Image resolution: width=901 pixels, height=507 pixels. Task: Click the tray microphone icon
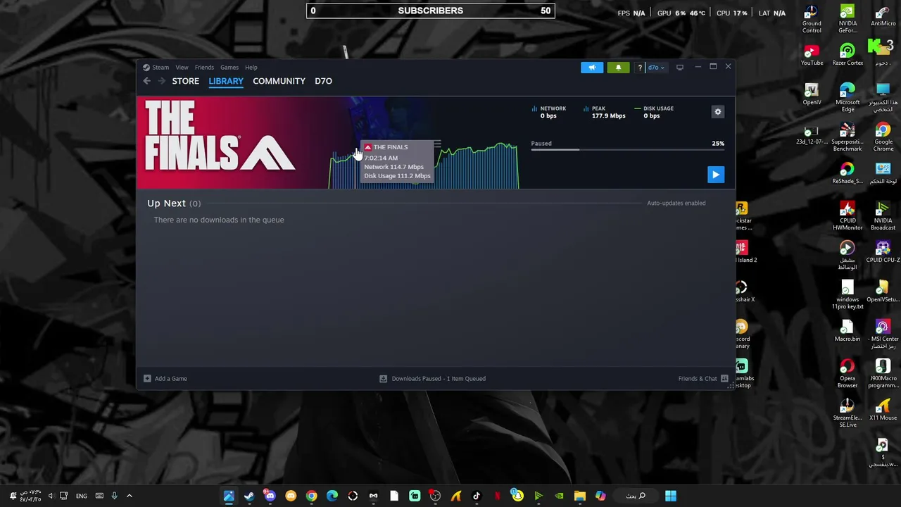pyautogui.click(x=114, y=496)
